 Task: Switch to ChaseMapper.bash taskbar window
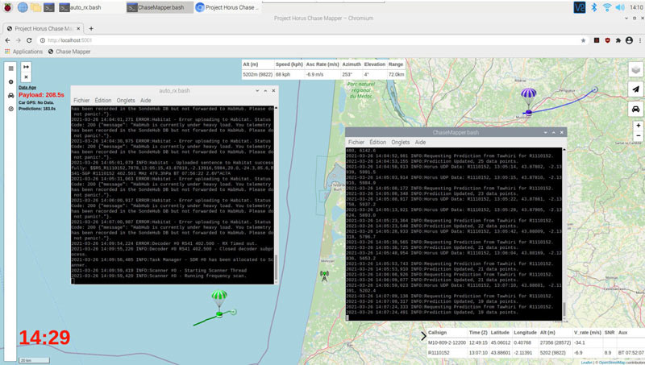tap(159, 7)
